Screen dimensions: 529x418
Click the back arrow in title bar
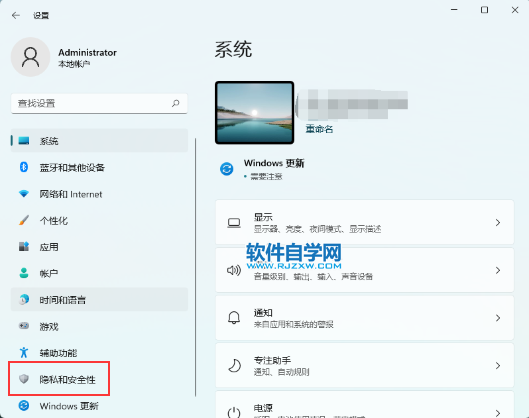point(16,15)
